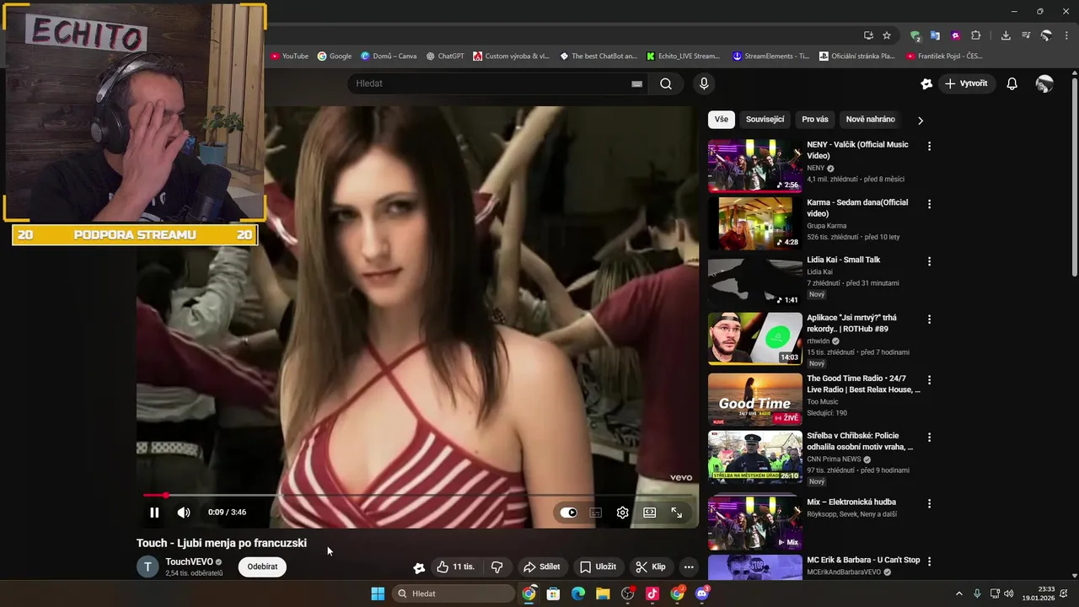This screenshot has width=1079, height=607.
Task: Select the Vše filter chip
Action: pyautogui.click(x=722, y=120)
